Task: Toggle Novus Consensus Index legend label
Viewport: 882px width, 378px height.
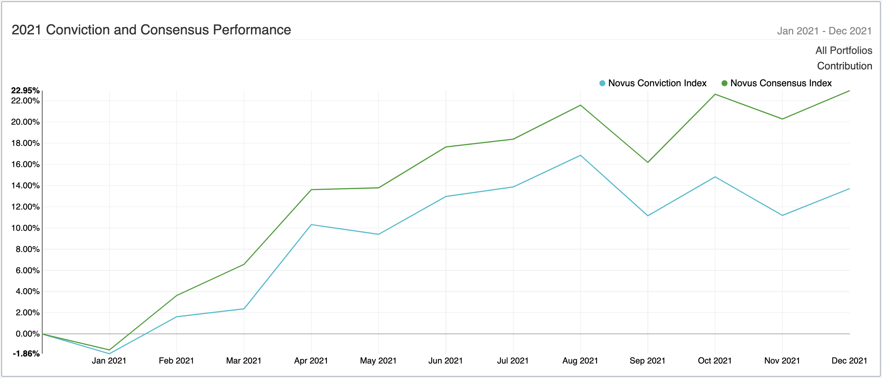Action: (781, 83)
